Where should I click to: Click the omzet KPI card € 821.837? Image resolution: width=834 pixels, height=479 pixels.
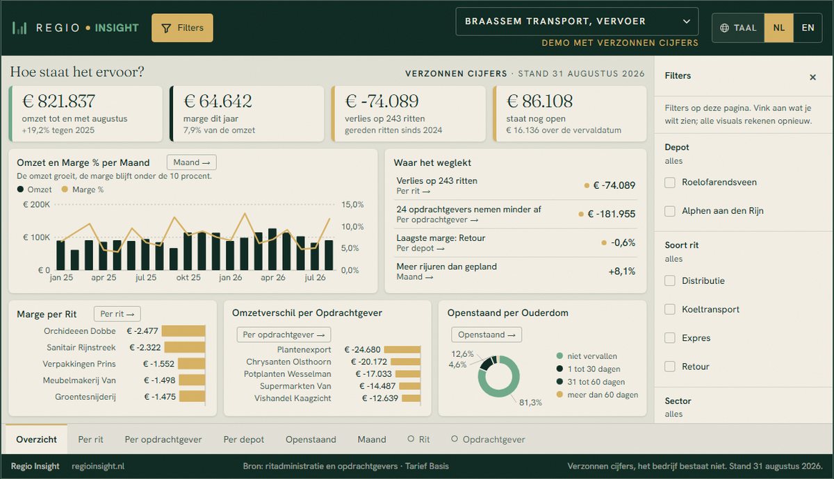(85, 113)
